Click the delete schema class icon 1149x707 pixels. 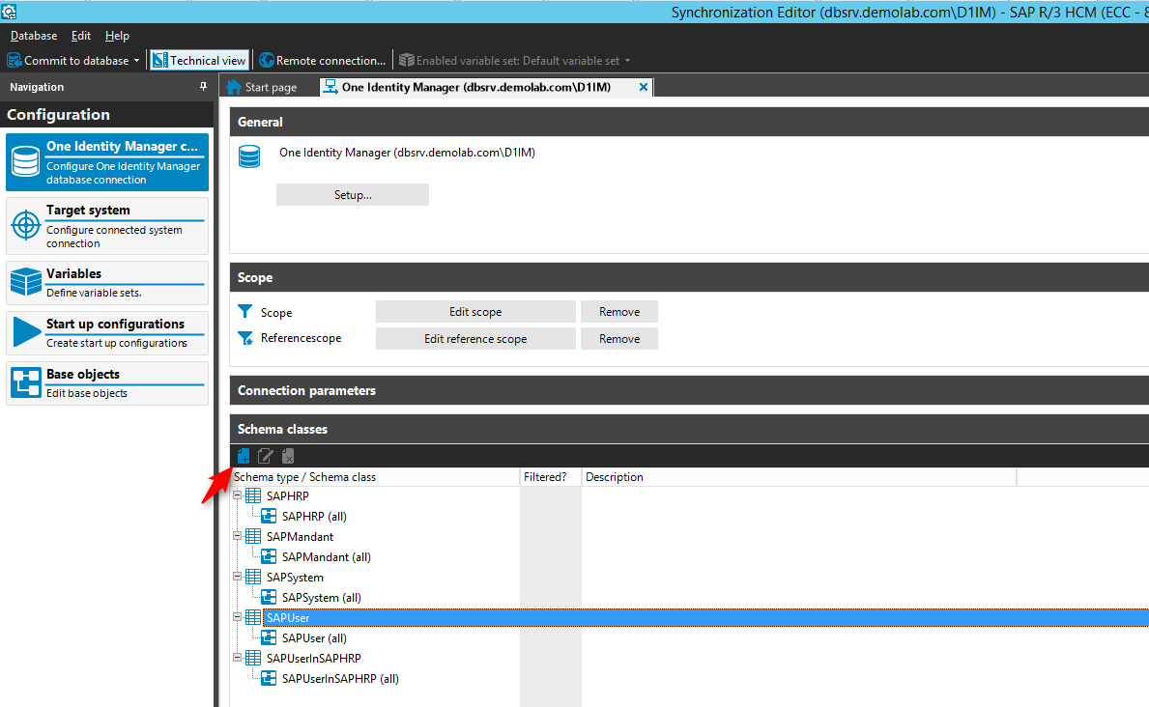288,456
